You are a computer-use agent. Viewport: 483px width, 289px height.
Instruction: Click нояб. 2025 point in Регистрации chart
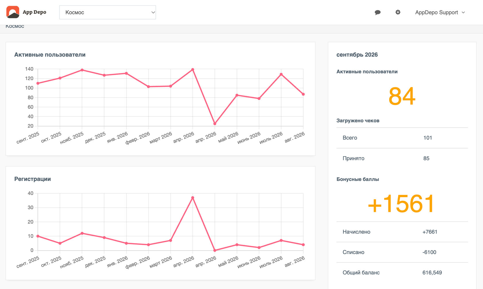[x=82, y=233]
